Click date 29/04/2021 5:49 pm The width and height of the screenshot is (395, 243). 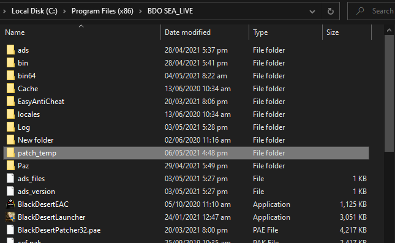196,166
